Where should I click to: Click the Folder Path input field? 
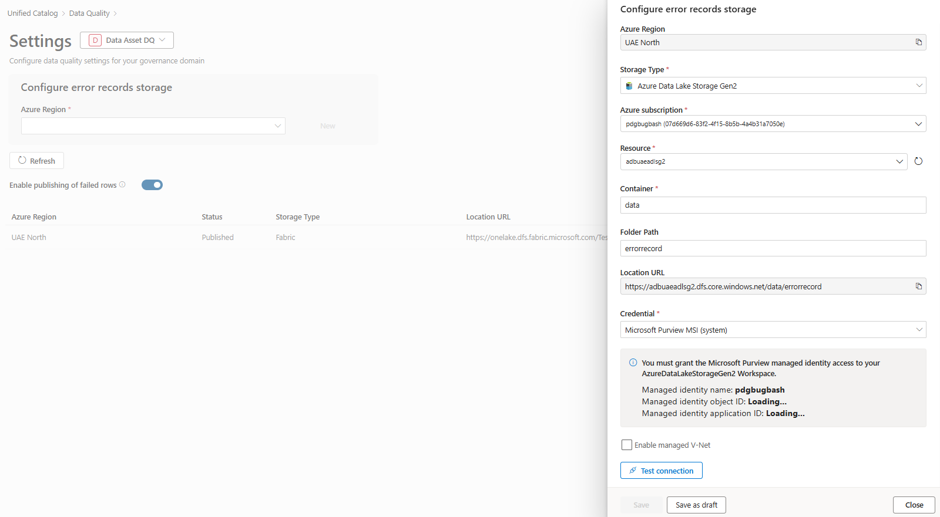coord(773,248)
